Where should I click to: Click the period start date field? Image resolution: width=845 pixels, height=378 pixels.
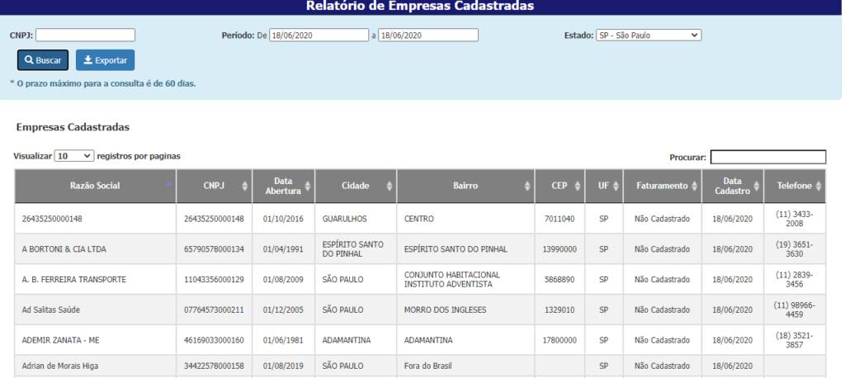[x=319, y=35]
